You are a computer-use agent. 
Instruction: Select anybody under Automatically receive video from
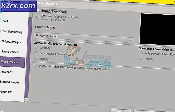pyautogui.click(x=36, y=47)
